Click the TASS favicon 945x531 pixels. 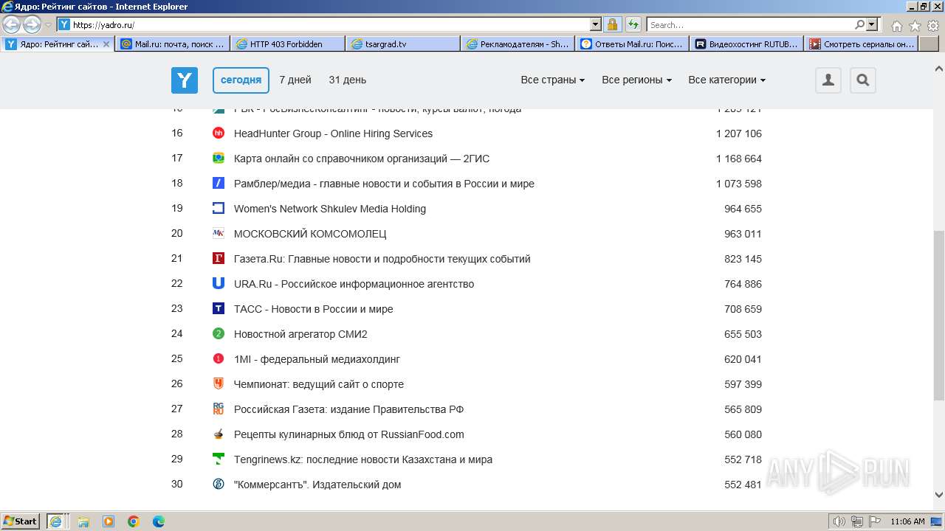(219, 309)
